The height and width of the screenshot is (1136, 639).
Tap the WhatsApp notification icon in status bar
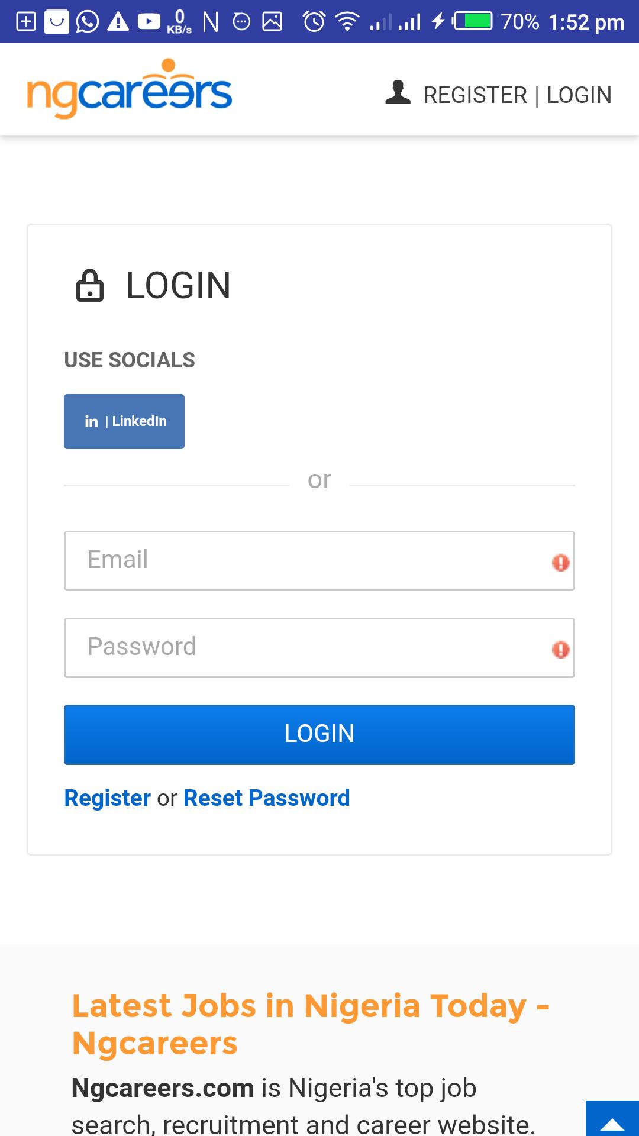(x=88, y=22)
